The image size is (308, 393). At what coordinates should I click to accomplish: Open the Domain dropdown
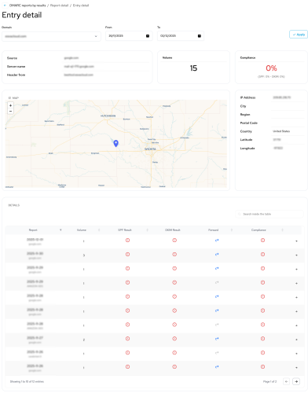click(x=51, y=36)
